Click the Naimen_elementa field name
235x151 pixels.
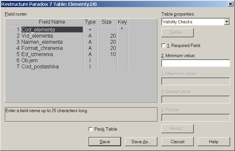click(x=42, y=42)
